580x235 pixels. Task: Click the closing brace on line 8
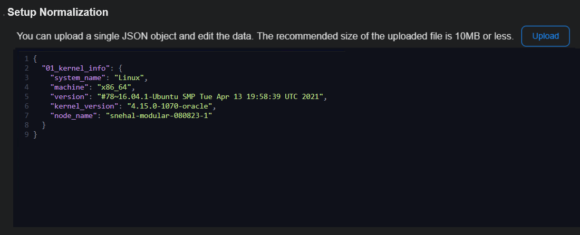[44, 125]
